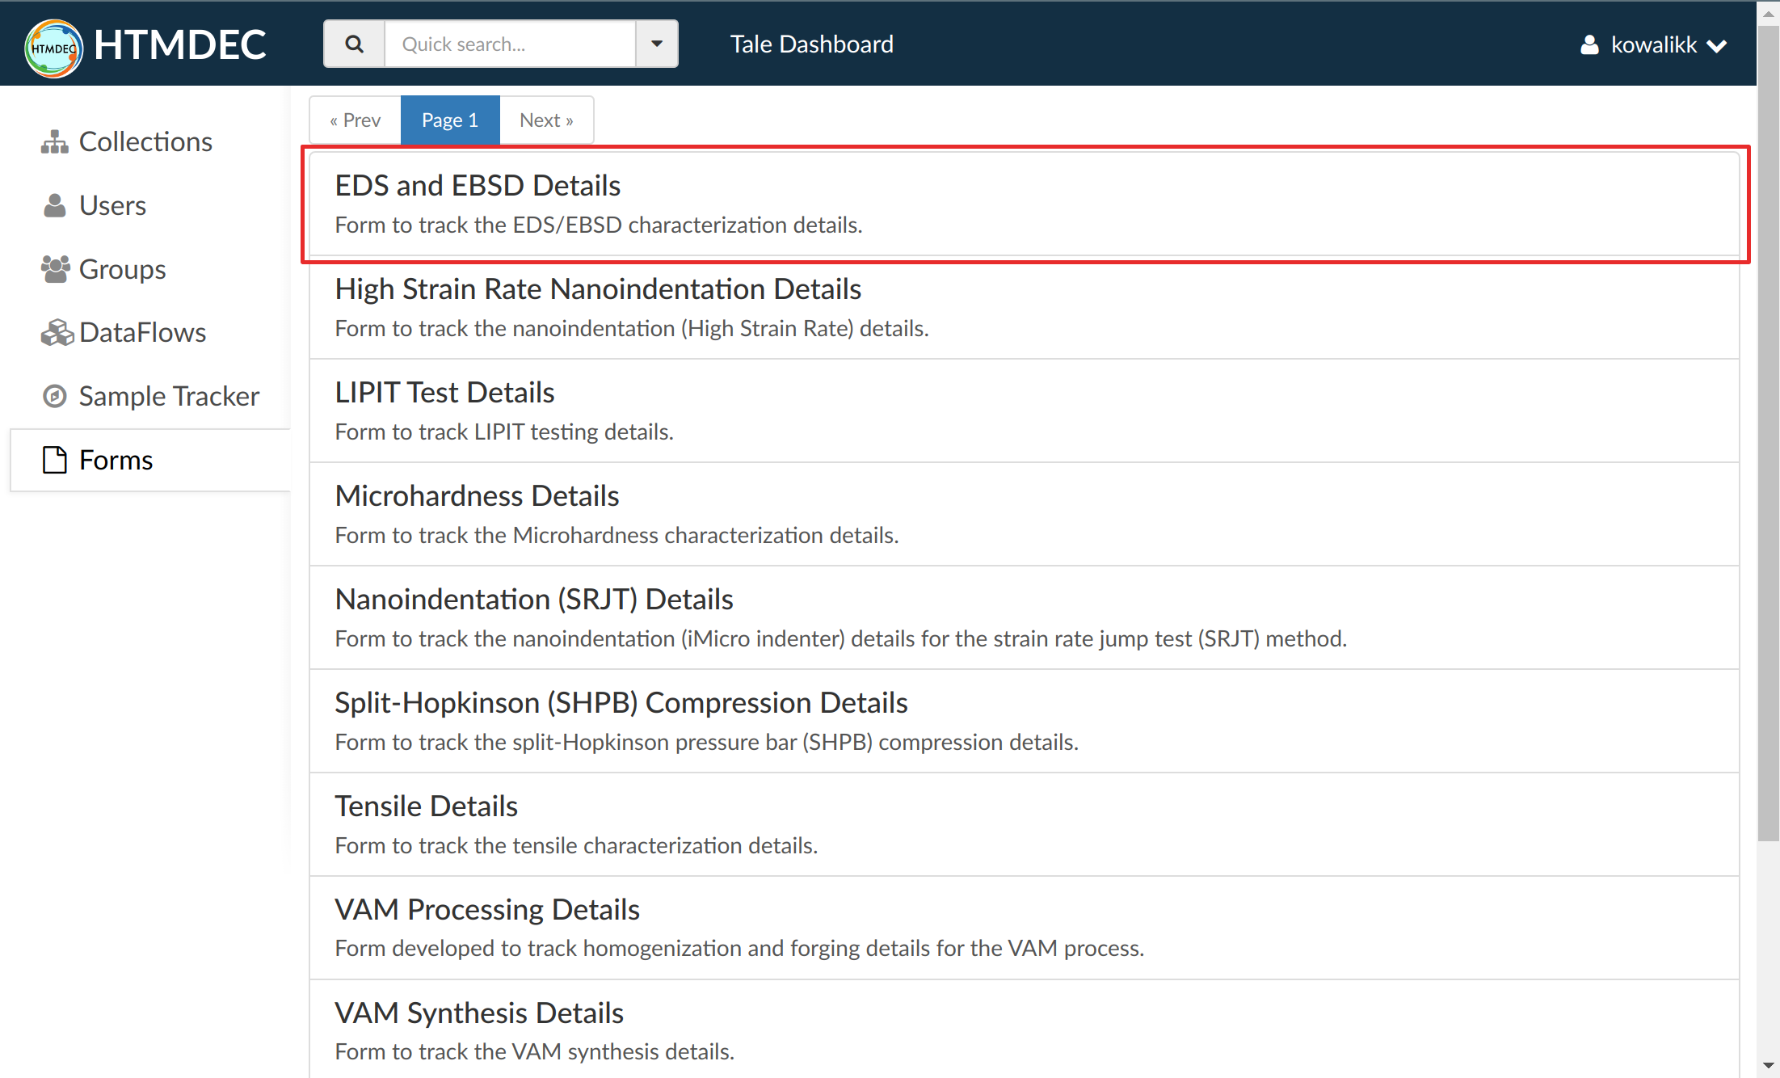Open the LIPIT Test Details form
Screen dimensions: 1780x1078
pyautogui.click(x=444, y=392)
